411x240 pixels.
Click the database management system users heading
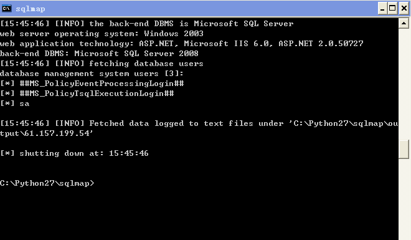92,74
